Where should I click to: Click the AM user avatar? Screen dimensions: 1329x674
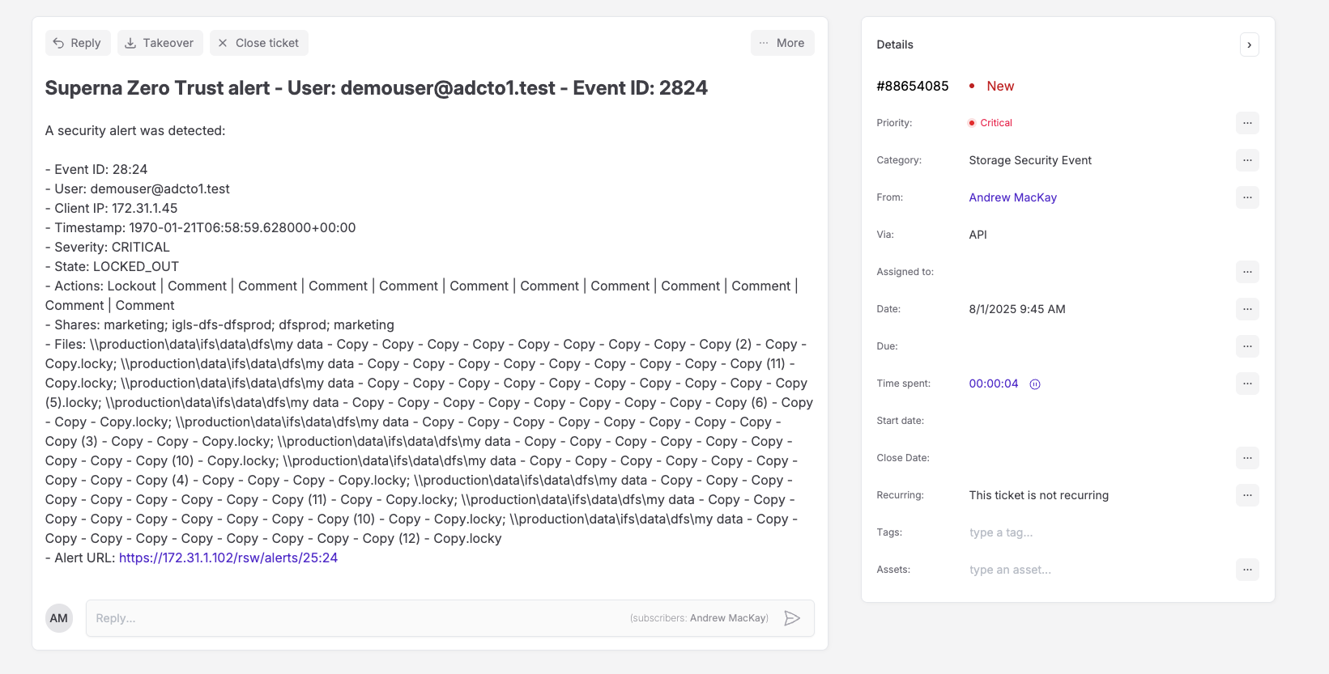pyautogui.click(x=59, y=618)
